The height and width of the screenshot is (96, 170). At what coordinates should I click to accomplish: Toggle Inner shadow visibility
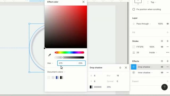pyautogui.click(x=162, y=73)
